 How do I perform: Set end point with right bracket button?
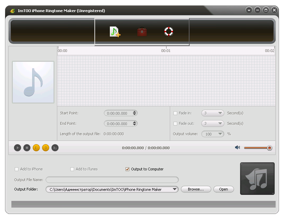pyautogui.click(x=46, y=148)
